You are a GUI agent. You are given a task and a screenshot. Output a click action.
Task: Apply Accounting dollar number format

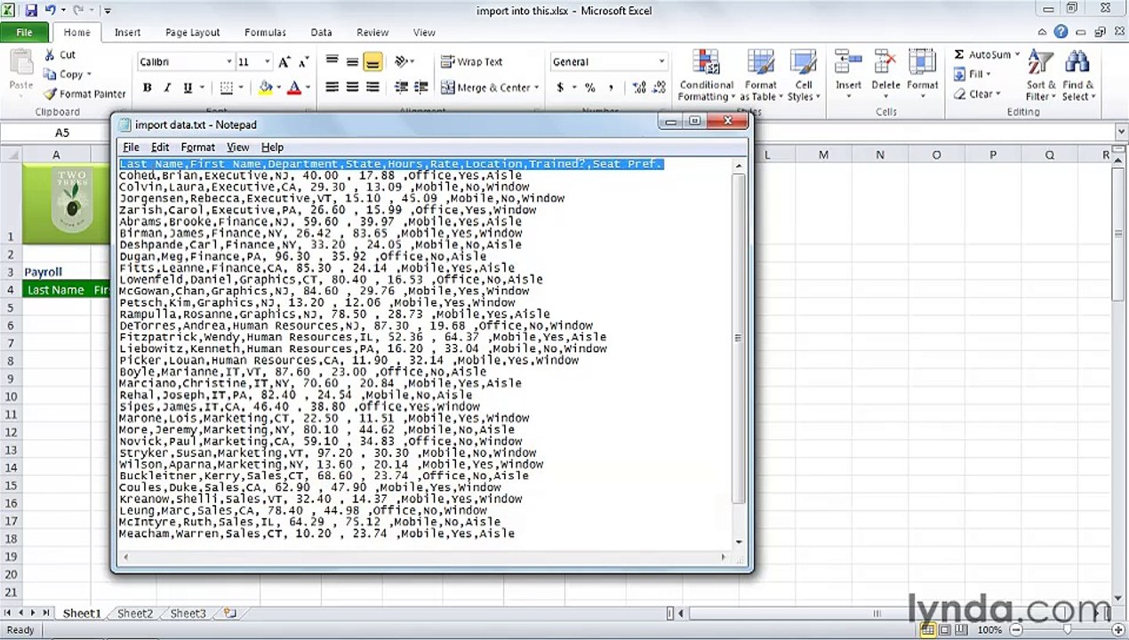point(560,88)
